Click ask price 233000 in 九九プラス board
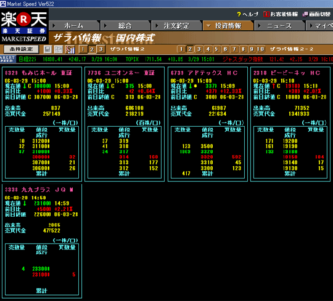 (41, 269)
